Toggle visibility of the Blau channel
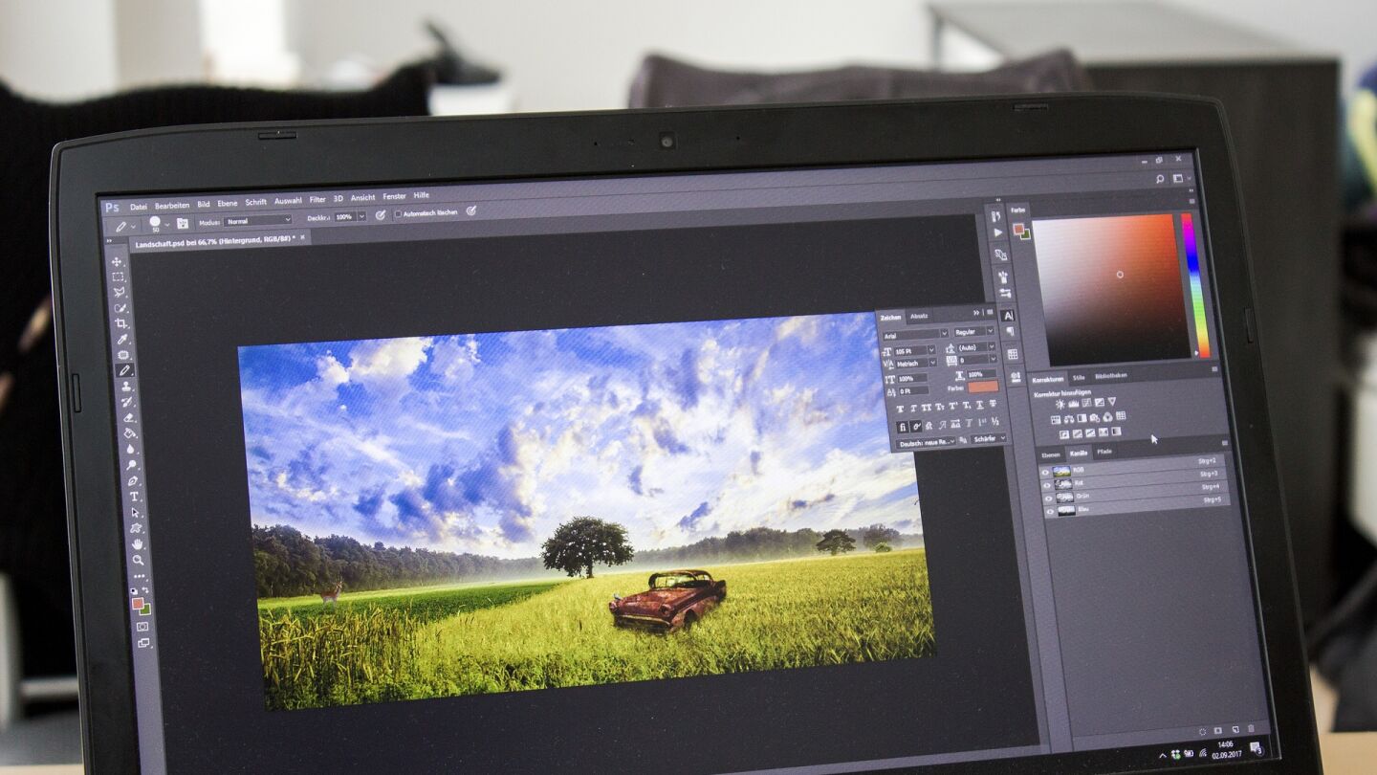This screenshot has width=1377, height=775. (x=1048, y=512)
